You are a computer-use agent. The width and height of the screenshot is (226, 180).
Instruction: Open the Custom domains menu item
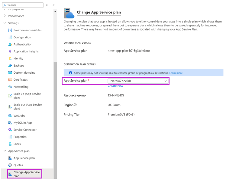click(24, 73)
